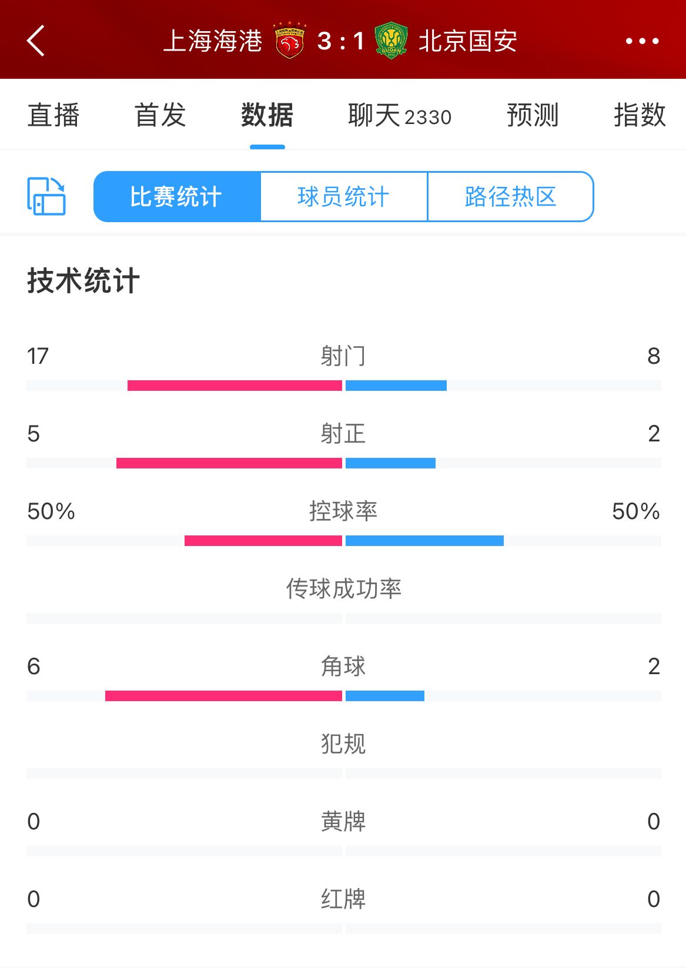Open the three-dot more options menu

642,41
